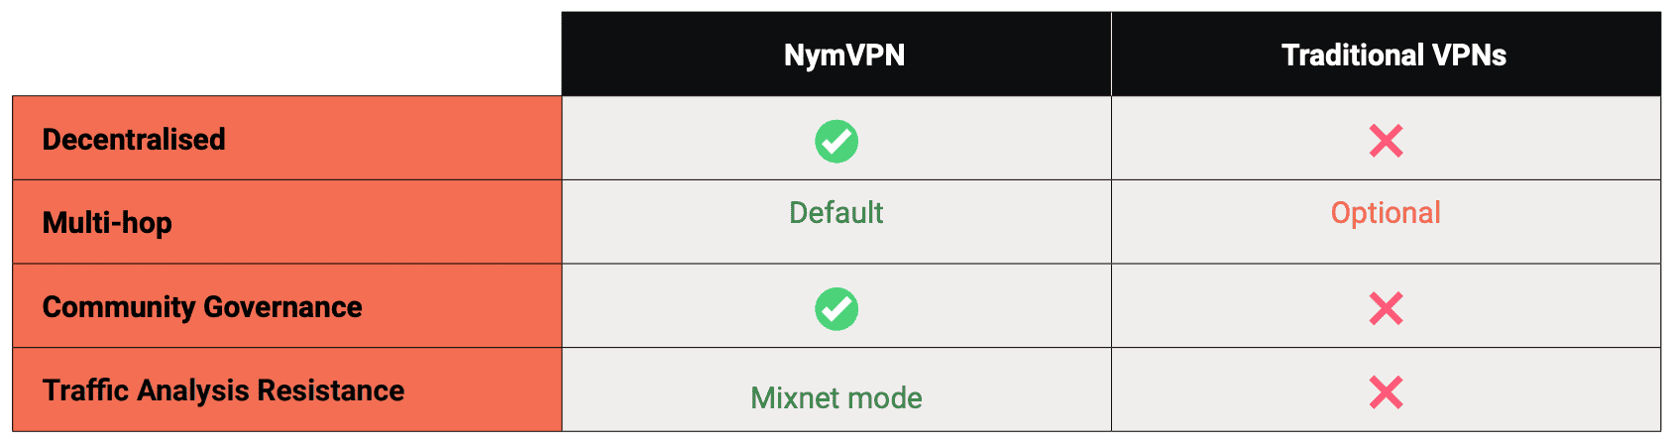Click the word "Governance" in the row label

pyautogui.click(x=282, y=307)
